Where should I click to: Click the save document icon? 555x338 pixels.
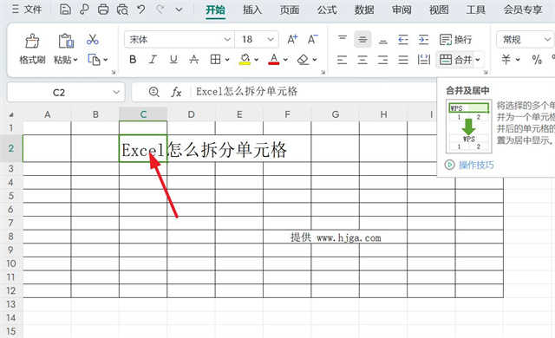point(65,10)
